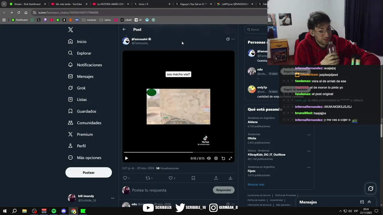
Task: Switch to Kaguya's Top Gal en X tab
Action: pyautogui.click(x=193, y=4)
